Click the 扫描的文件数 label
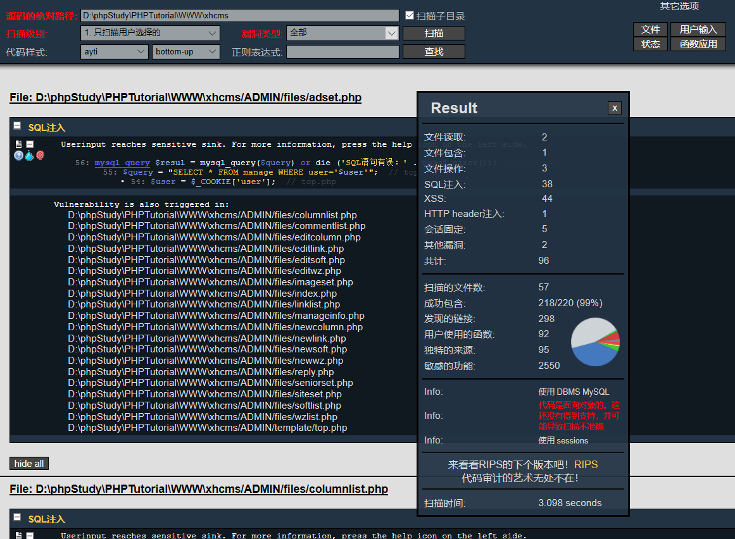Image resolution: width=735 pixels, height=539 pixels. point(454,287)
